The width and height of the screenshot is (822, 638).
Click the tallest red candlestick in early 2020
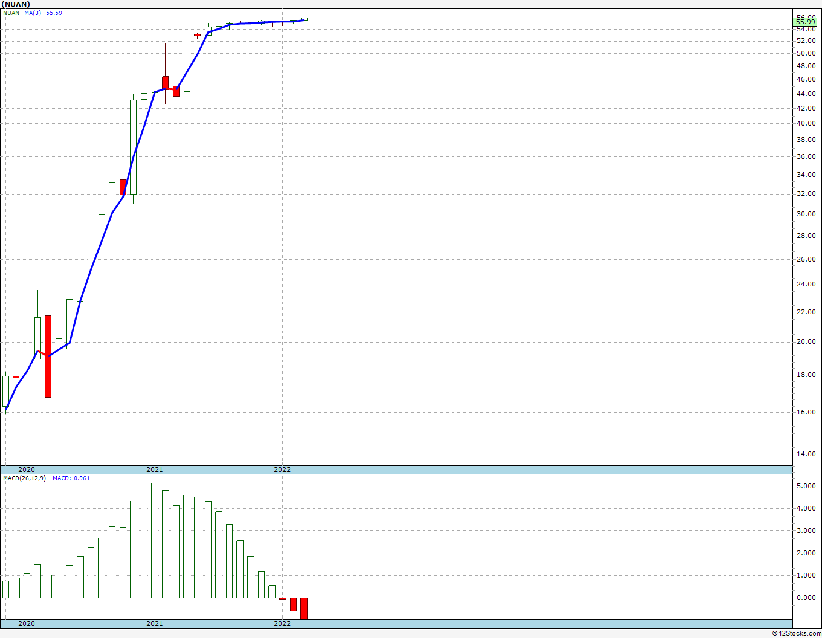48,356
